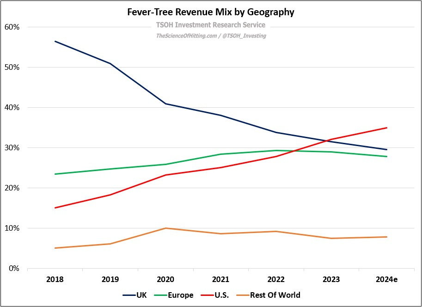Click the 0% y-axis label

tap(14, 269)
